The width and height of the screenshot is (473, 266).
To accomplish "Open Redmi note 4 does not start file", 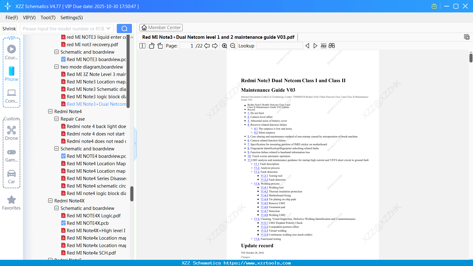I will point(93,134).
